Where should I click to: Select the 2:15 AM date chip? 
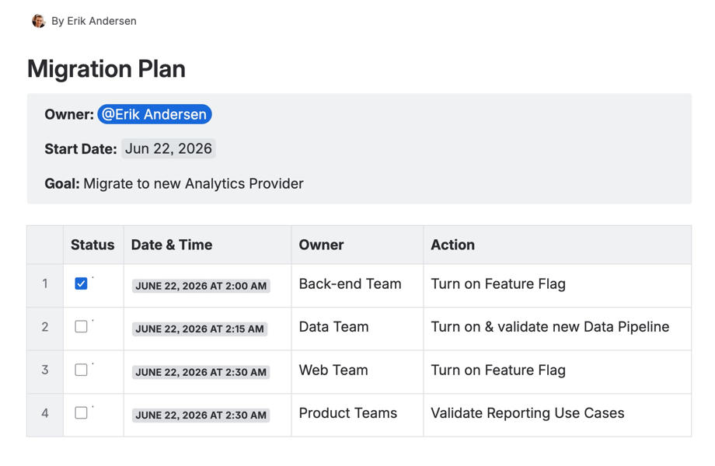coord(200,329)
